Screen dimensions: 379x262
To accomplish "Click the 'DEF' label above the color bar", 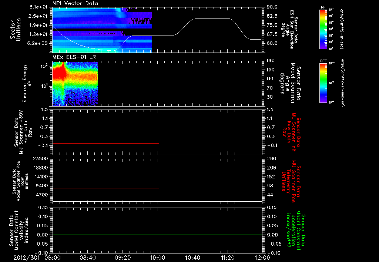I will click(x=323, y=61).
